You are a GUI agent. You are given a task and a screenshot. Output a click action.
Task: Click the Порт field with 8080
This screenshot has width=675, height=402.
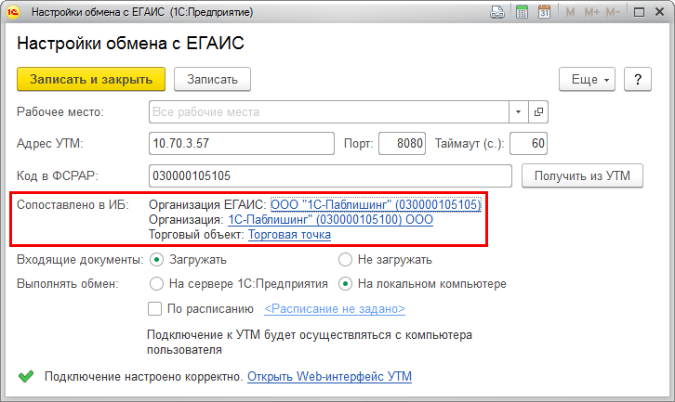tap(402, 143)
